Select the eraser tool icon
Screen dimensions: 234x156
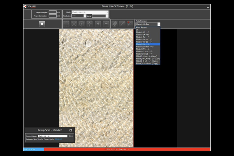coord(115,24)
